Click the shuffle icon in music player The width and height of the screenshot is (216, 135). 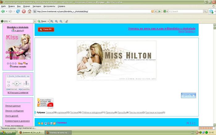(8, 85)
